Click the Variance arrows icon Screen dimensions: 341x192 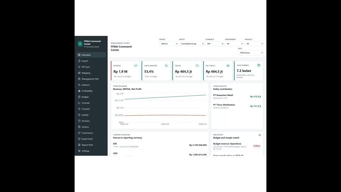click(x=79, y=85)
